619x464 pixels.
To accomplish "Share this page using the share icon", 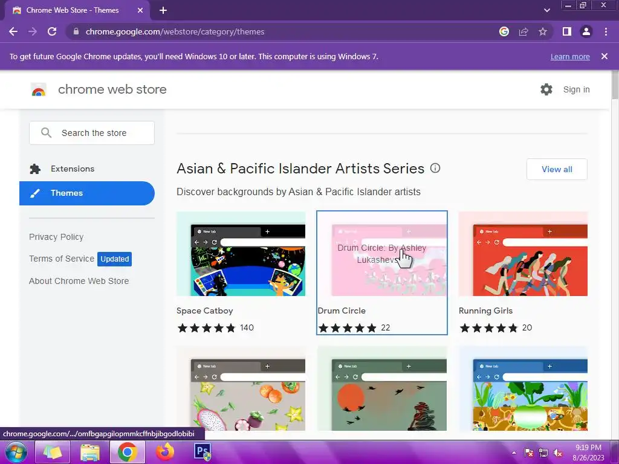I will 523,31.
